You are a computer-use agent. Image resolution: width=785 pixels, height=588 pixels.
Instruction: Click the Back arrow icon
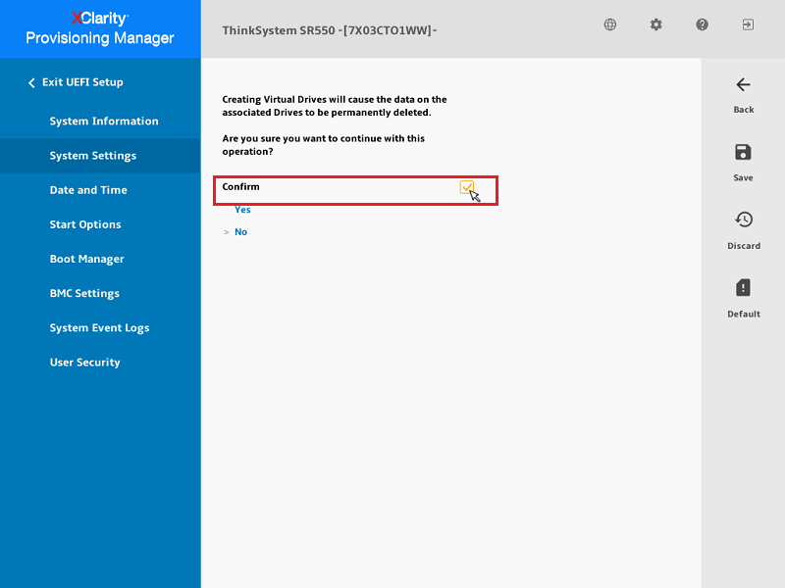tap(743, 85)
